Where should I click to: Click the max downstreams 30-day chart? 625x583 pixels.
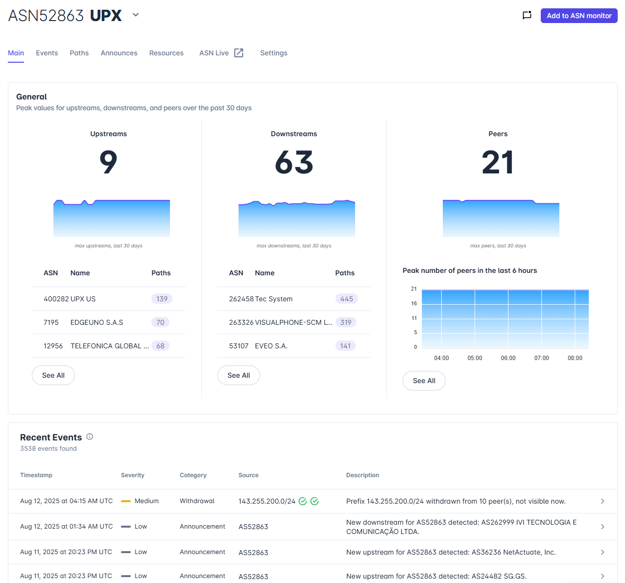(297, 219)
